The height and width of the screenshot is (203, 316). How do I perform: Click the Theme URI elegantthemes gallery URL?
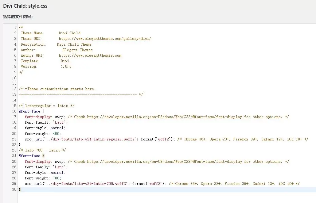pos(105,39)
